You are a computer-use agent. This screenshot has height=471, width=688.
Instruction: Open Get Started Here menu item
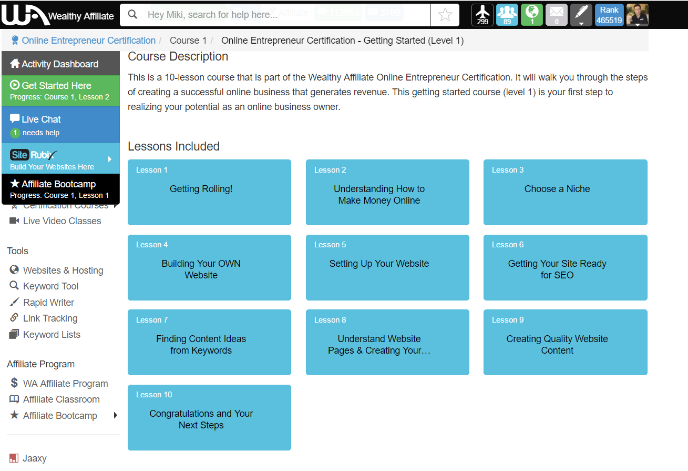point(60,91)
